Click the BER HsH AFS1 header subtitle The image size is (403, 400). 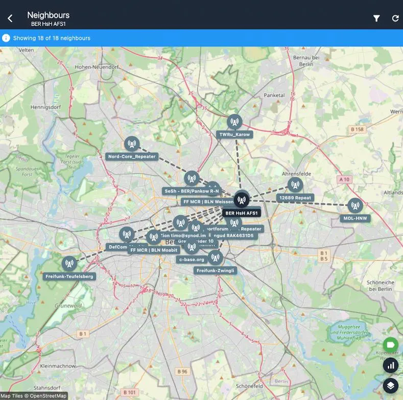click(49, 24)
